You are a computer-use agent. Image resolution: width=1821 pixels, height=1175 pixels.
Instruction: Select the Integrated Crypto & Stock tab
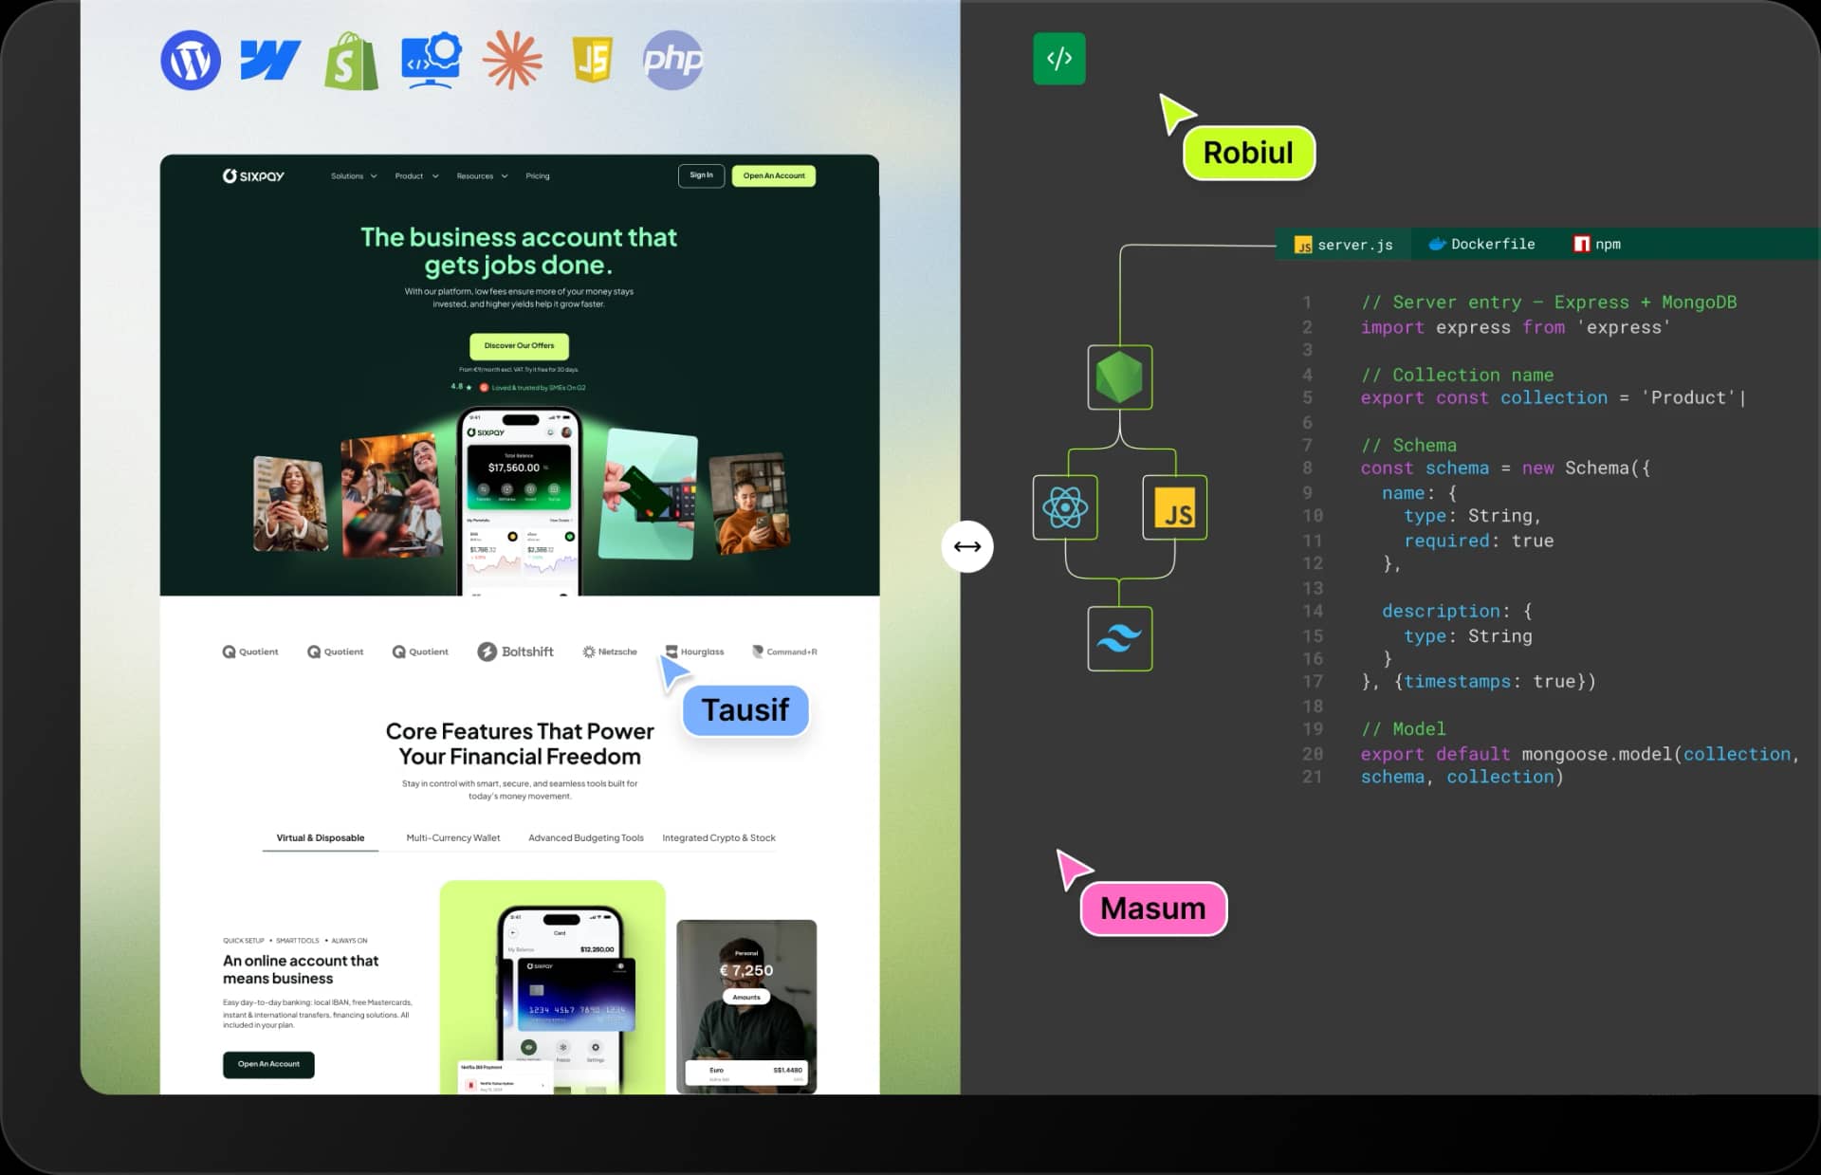point(719,838)
